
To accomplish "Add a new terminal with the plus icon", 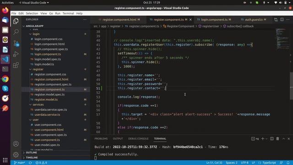I will (x=263, y=138).
